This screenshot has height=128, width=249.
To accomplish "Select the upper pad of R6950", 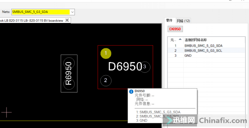I will tap(69, 63).
